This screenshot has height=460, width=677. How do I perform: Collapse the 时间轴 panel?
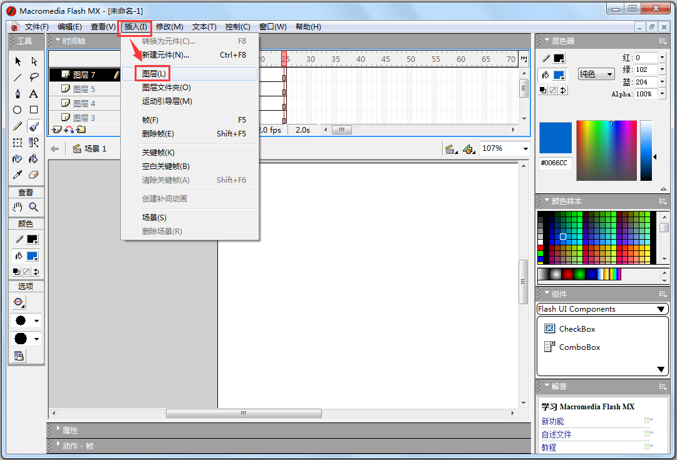(x=58, y=40)
